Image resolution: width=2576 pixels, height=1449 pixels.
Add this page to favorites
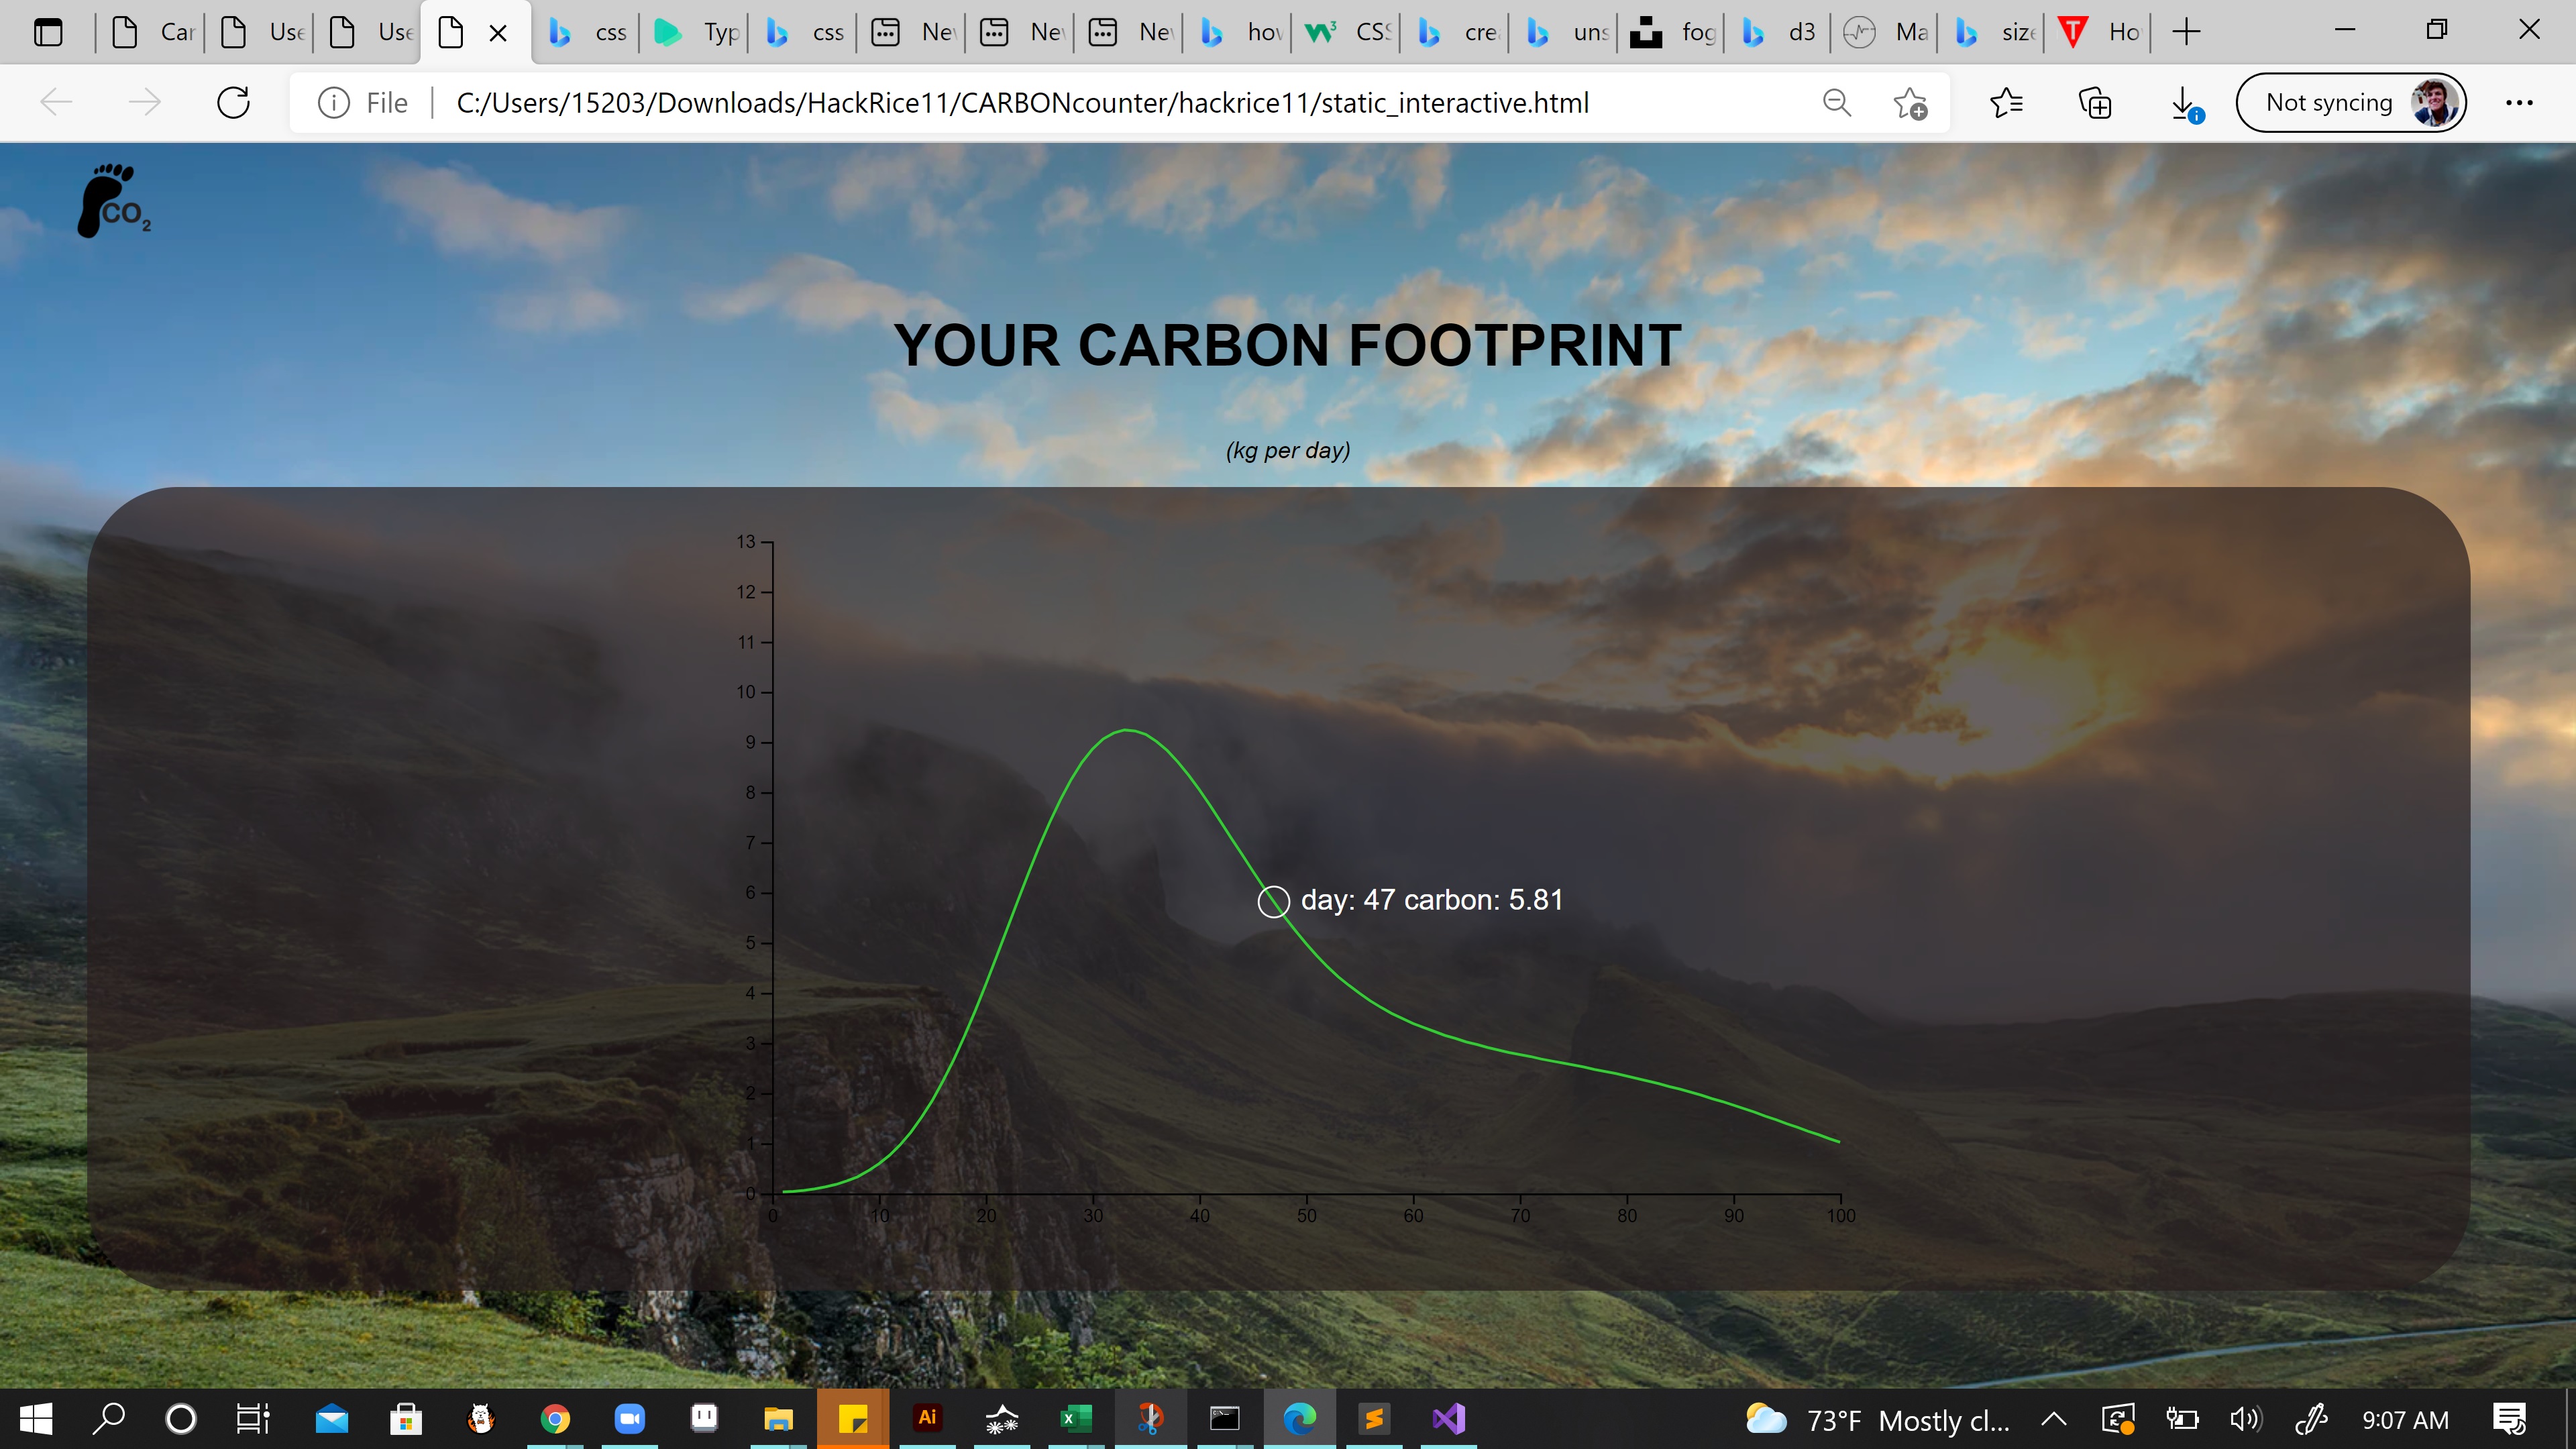point(1910,103)
